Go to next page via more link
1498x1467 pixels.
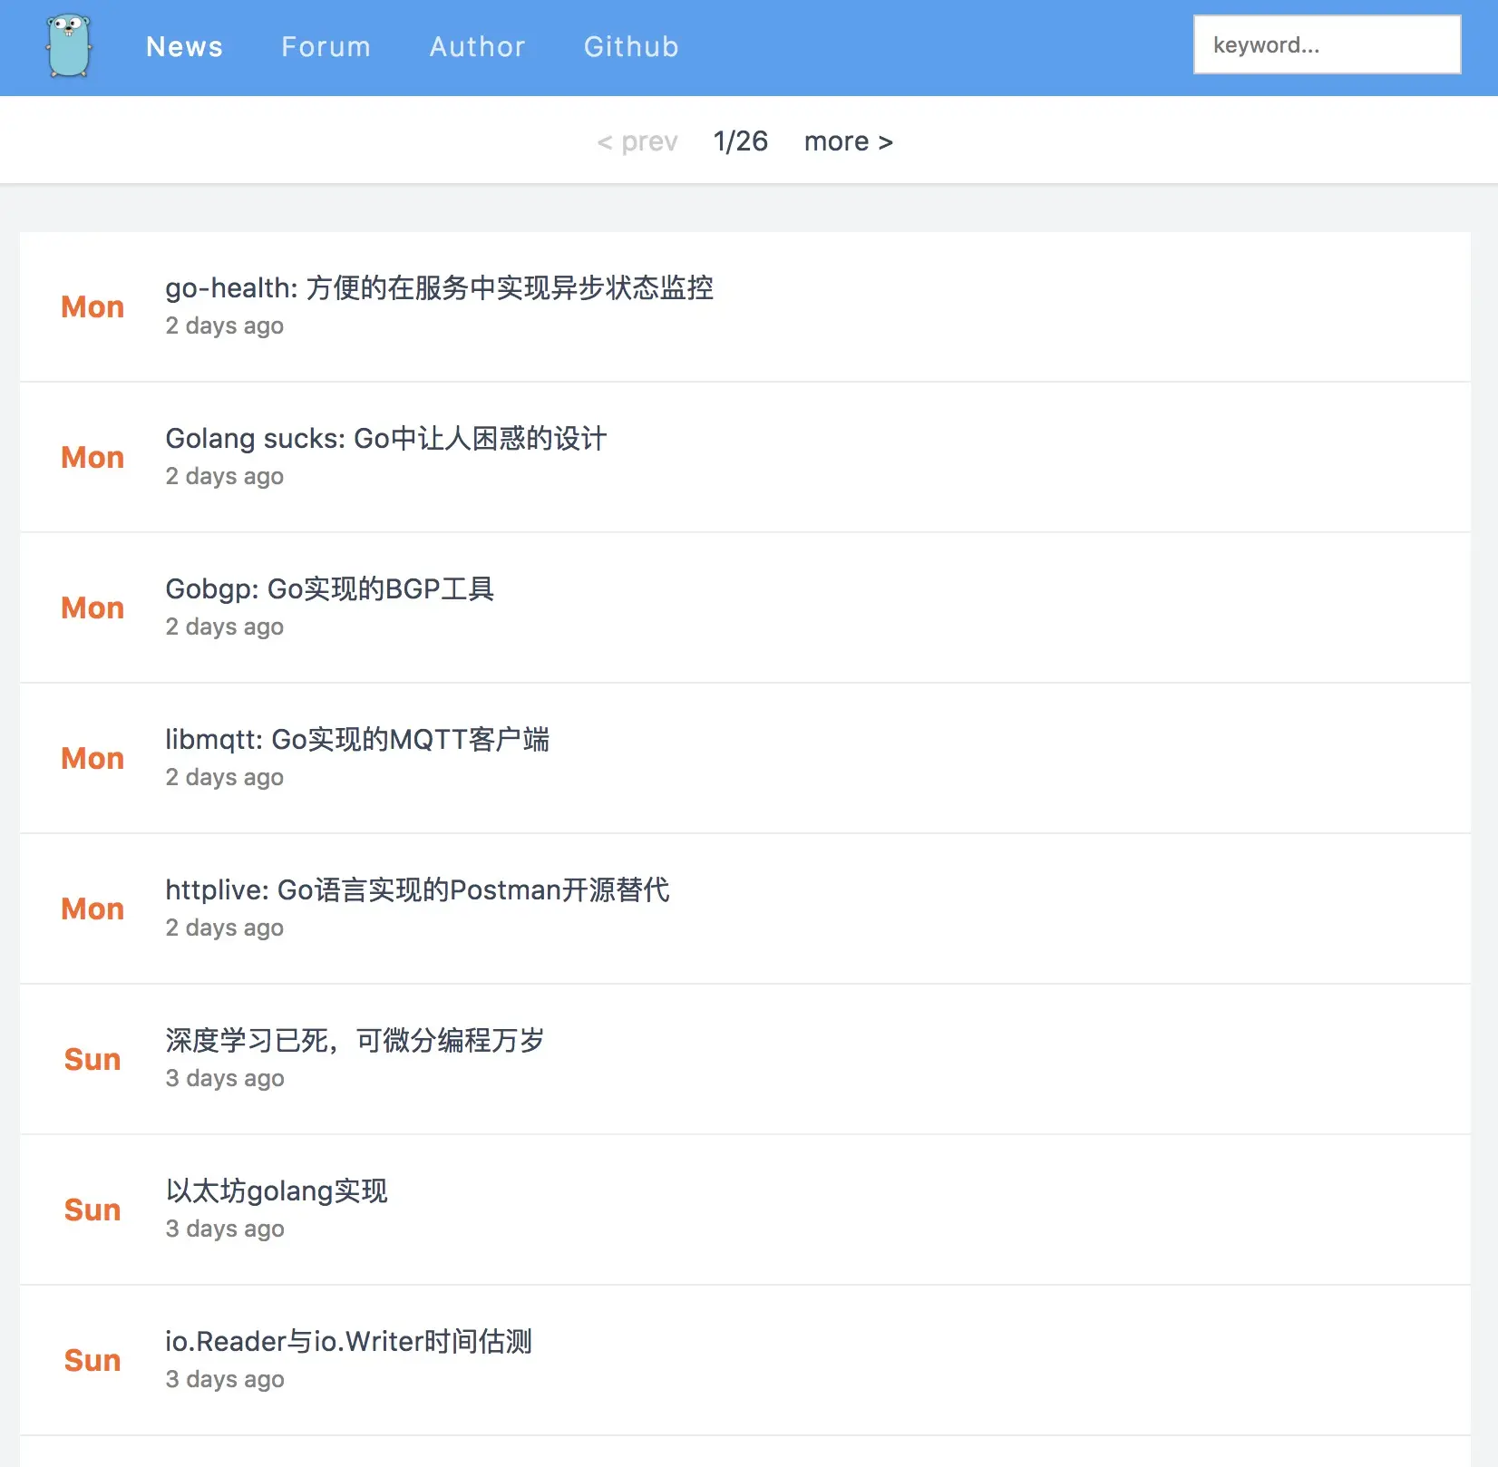849,141
